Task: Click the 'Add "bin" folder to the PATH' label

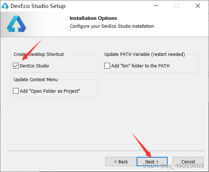Action: 140,66
